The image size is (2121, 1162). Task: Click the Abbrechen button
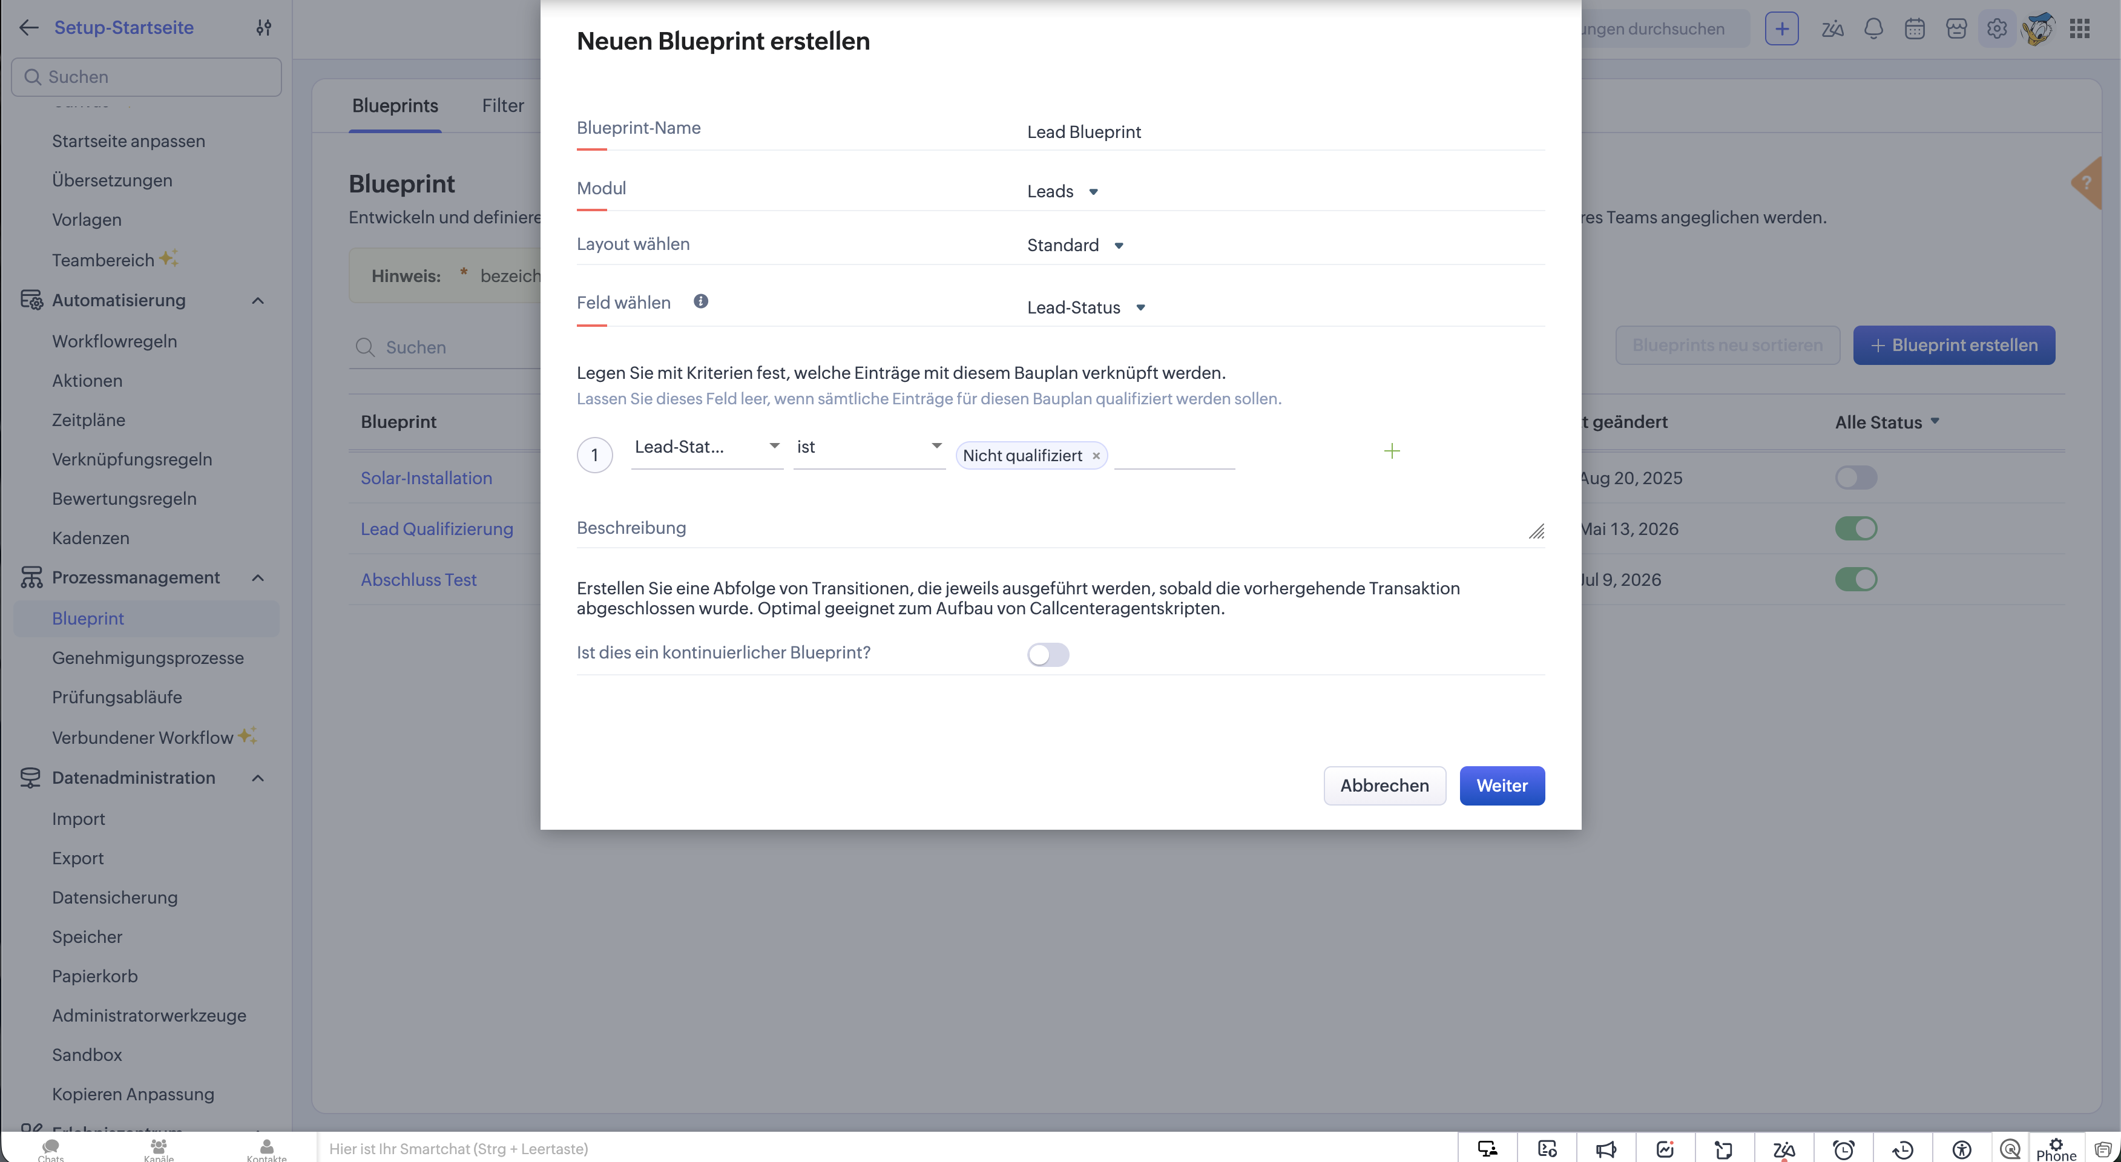coord(1384,786)
